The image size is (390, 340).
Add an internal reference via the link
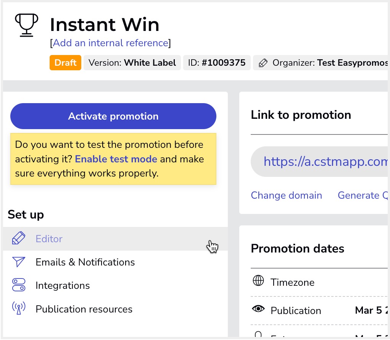110,43
